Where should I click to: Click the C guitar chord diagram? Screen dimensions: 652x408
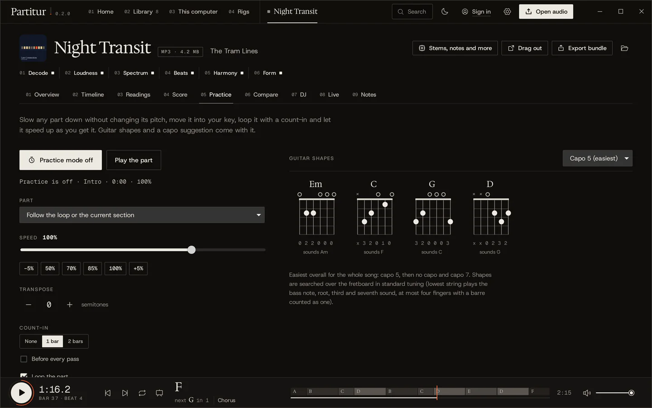[374, 217]
